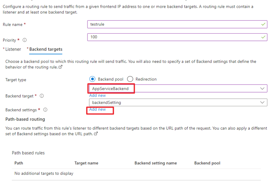Click the Backend target info icon
Screen dimensions: 270x183
pos(42,96)
